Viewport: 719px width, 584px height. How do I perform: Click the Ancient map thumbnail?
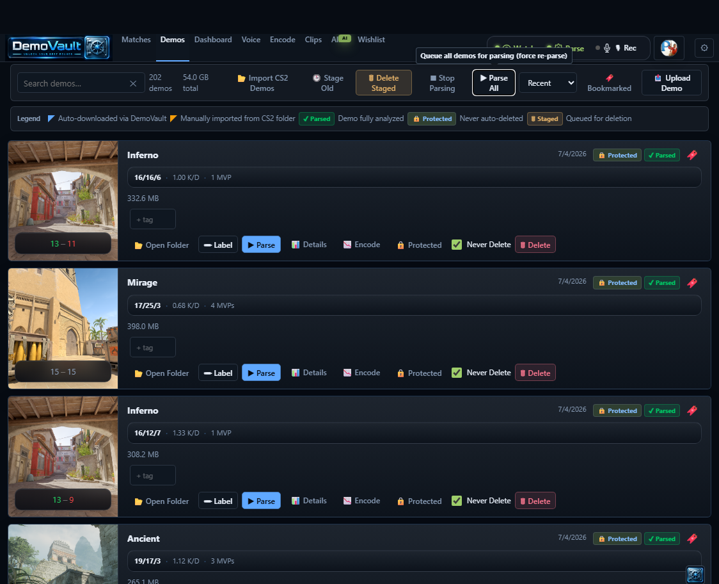[63, 554]
